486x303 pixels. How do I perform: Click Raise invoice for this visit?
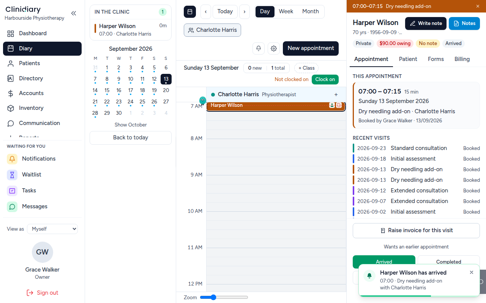point(416,231)
